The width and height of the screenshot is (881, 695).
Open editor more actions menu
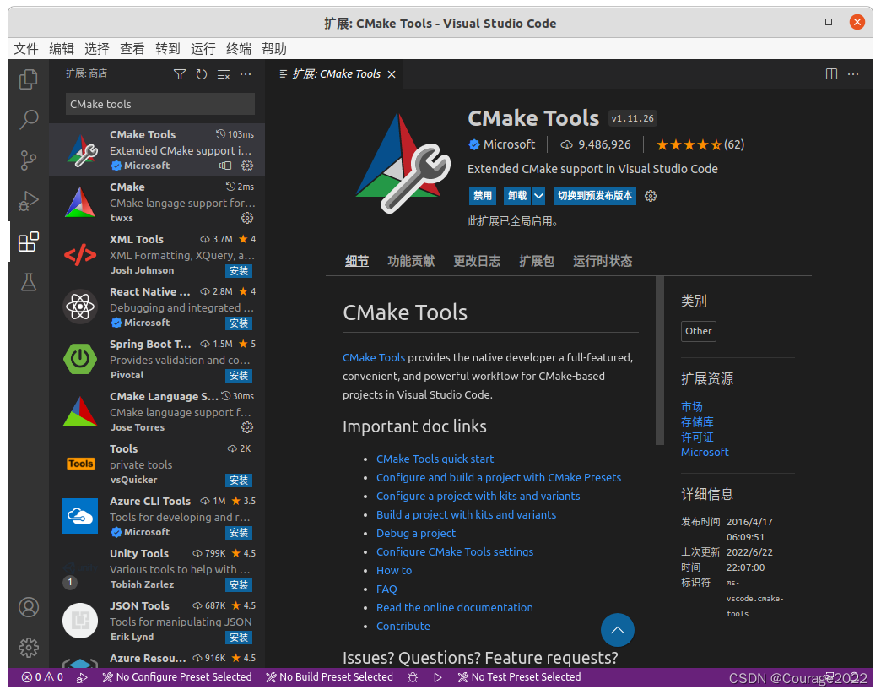pos(853,74)
